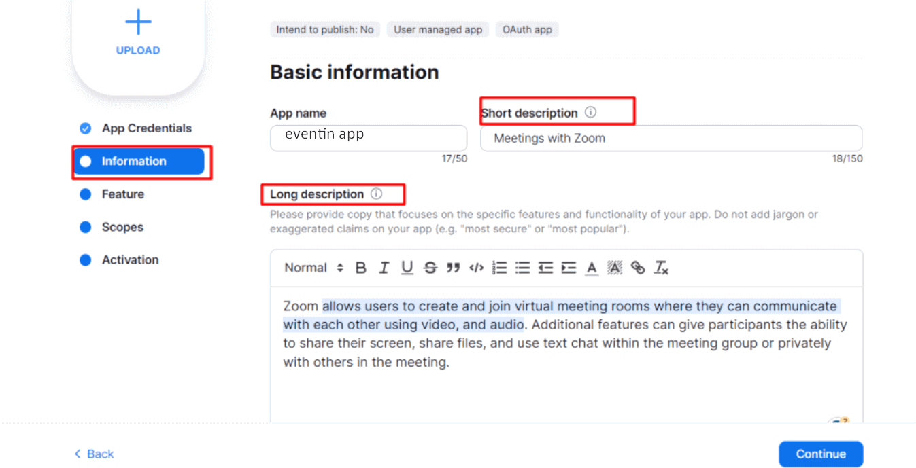Open the Feature section in the sidebar
This screenshot has width=916, height=468.
tap(122, 194)
